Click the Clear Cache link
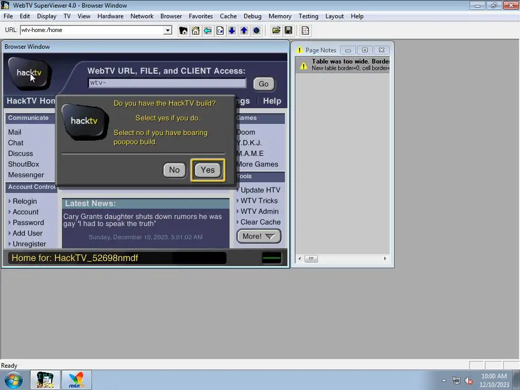The height and width of the screenshot is (390, 520). click(261, 222)
